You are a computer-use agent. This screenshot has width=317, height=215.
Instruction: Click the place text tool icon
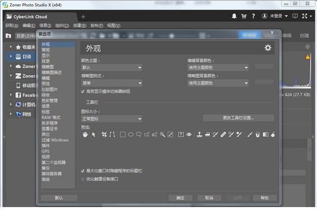tap(181, 135)
